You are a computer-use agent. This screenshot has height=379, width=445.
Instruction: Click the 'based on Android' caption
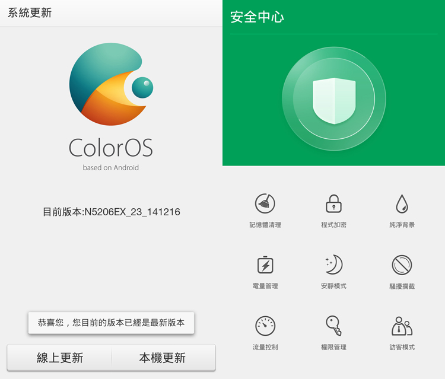coord(111,168)
